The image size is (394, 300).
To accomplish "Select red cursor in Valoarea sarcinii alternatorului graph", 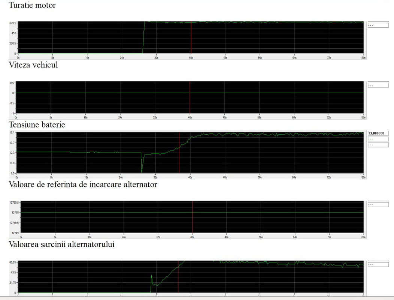I will (178, 277).
